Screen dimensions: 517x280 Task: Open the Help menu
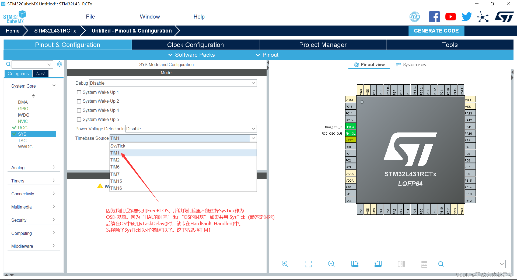click(199, 17)
